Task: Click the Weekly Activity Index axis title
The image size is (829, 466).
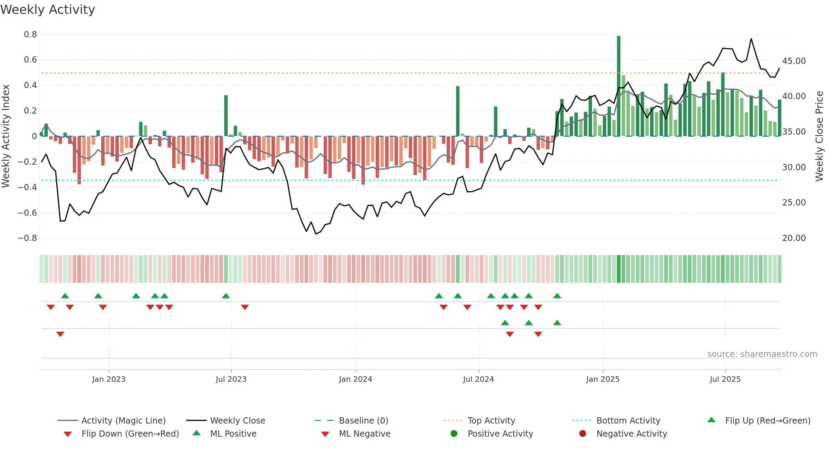Action: click(6, 136)
